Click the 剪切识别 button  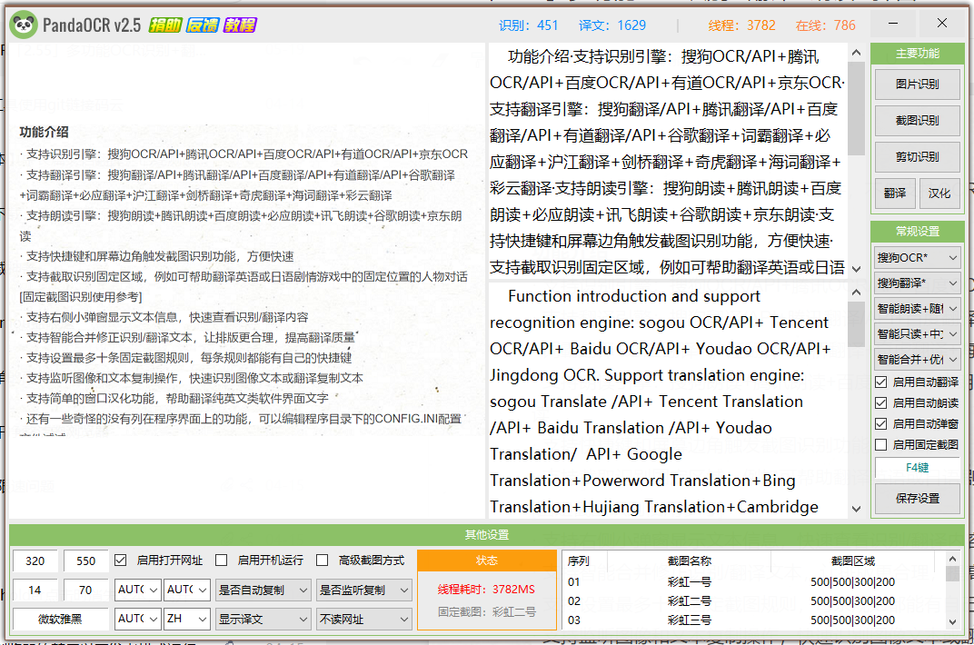918,157
